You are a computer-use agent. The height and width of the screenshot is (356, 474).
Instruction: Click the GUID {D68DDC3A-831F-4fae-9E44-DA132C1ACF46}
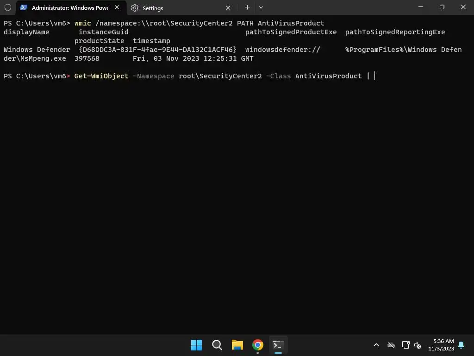click(x=157, y=49)
